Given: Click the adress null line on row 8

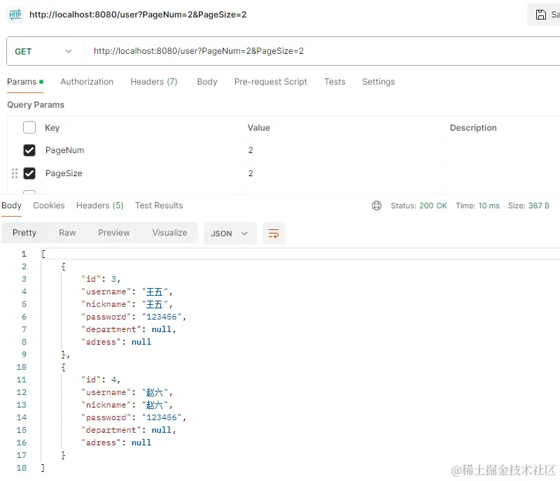Looking at the screenshot, I should [x=116, y=342].
